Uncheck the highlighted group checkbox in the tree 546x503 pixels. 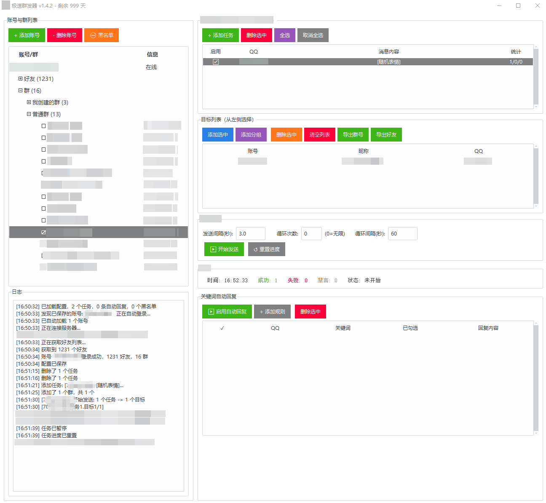43,232
